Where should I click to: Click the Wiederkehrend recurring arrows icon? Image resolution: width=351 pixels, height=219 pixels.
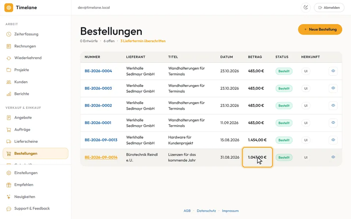(9, 58)
